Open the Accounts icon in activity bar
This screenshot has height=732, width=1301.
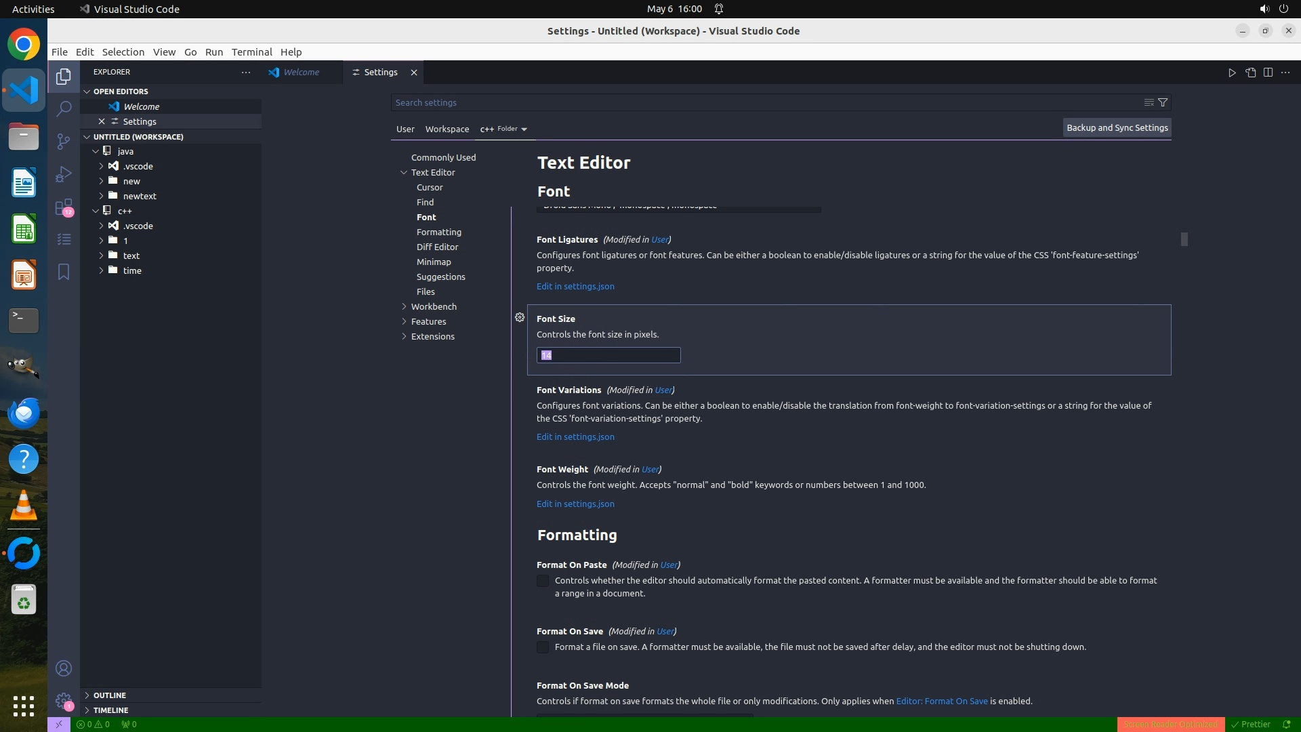(x=64, y=668)
